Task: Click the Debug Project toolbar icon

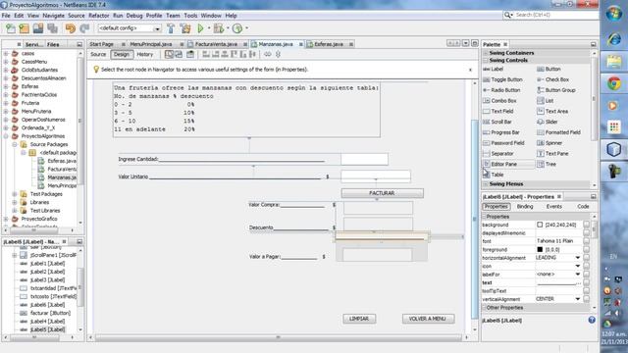Action: 219,28
